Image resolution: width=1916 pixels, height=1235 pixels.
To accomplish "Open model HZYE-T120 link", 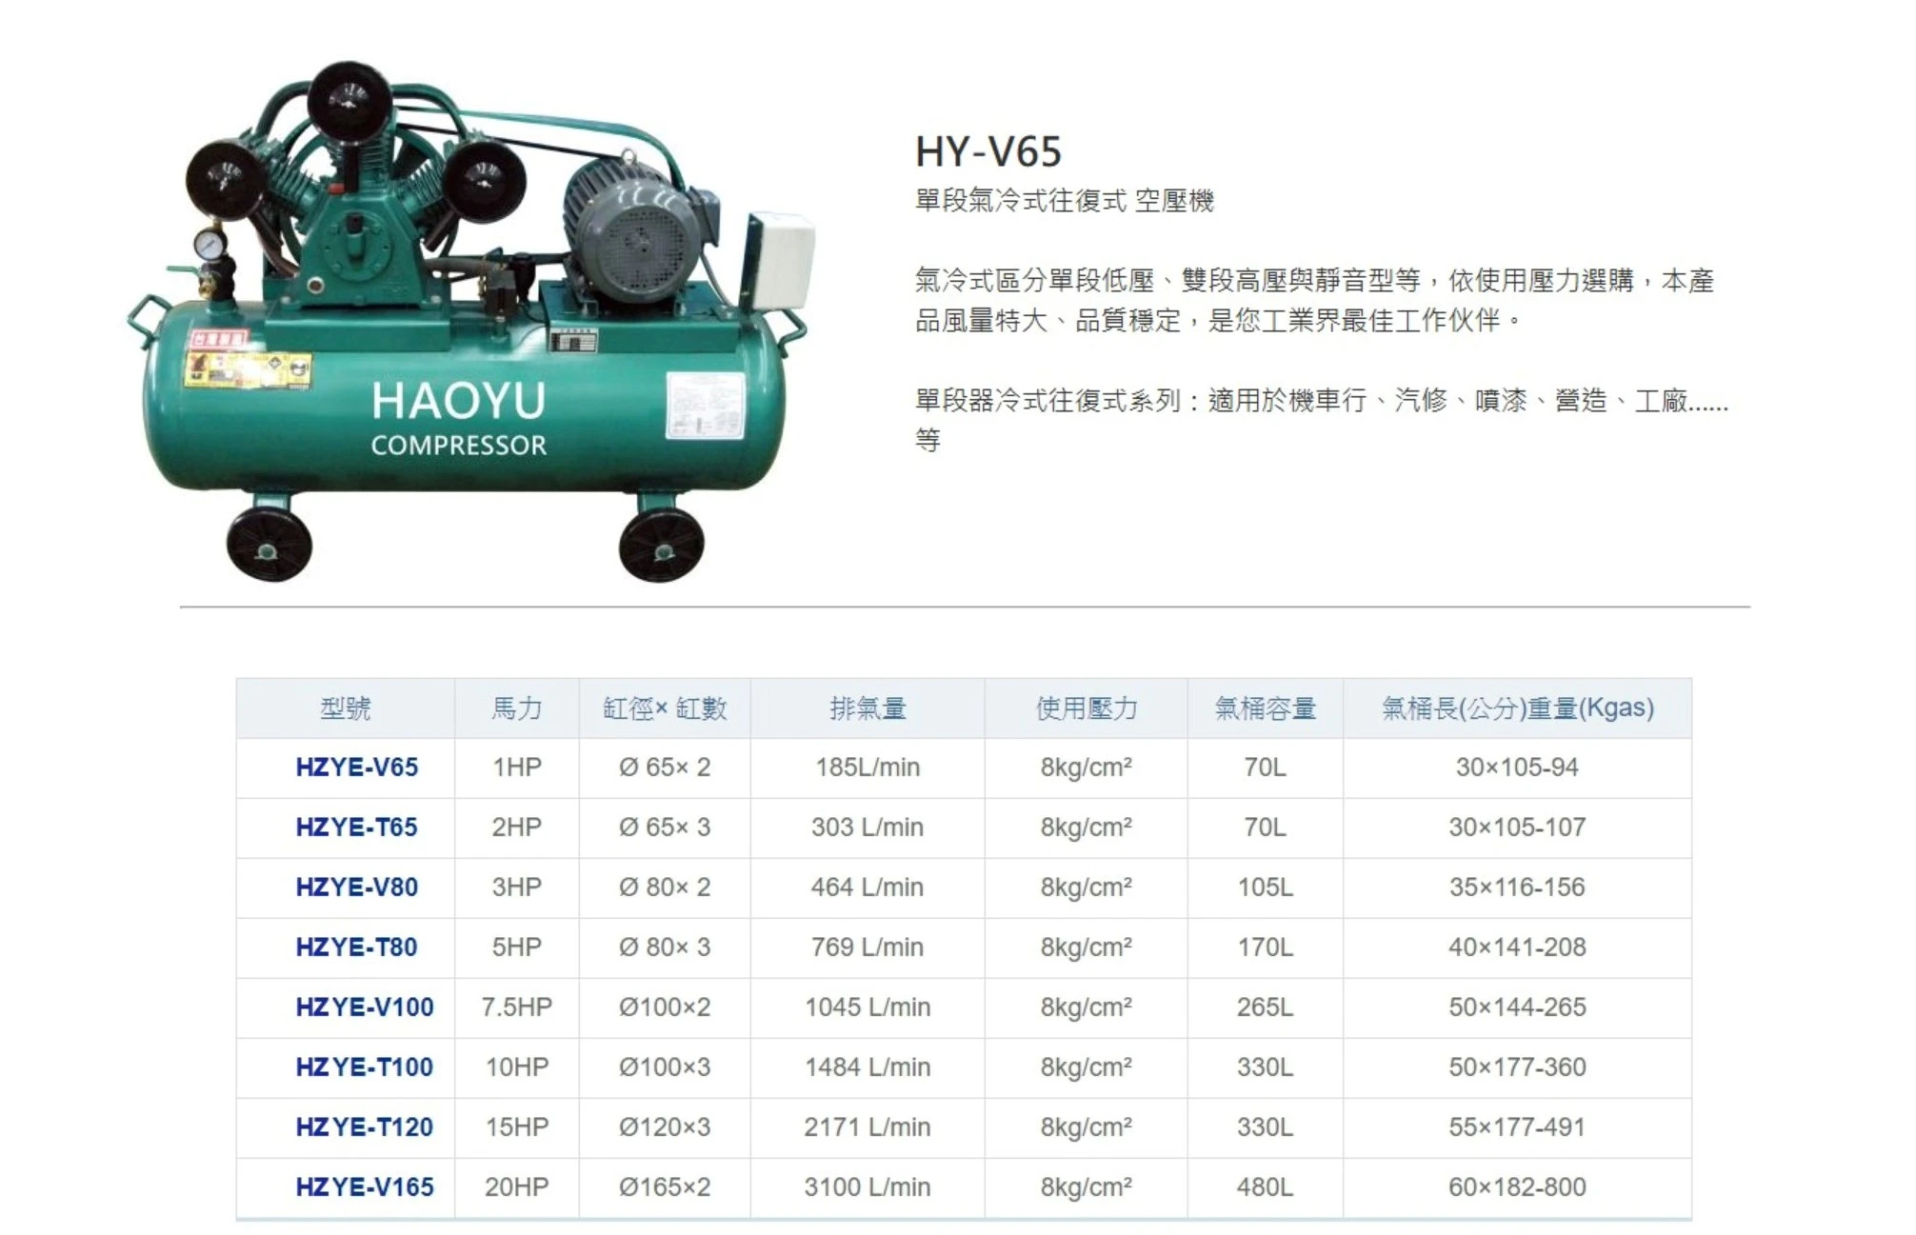I will point(364,1127).
